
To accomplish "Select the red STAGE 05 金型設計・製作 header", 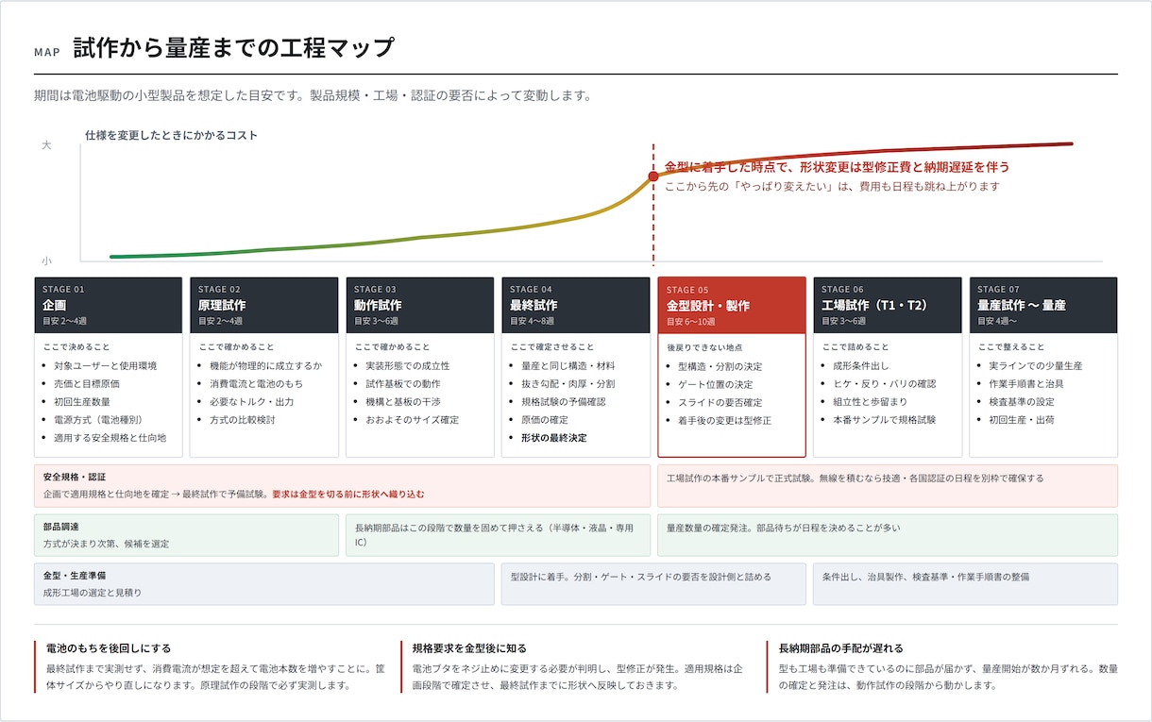I will (732, 305).
